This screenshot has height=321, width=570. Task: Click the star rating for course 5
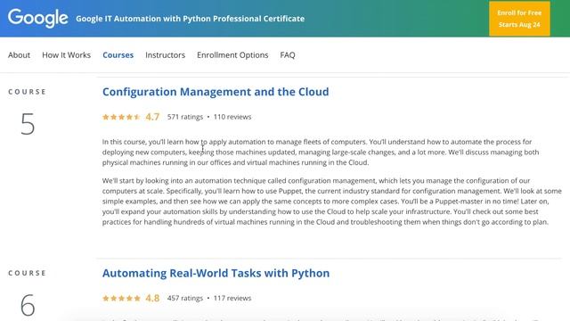pos(121,117)
